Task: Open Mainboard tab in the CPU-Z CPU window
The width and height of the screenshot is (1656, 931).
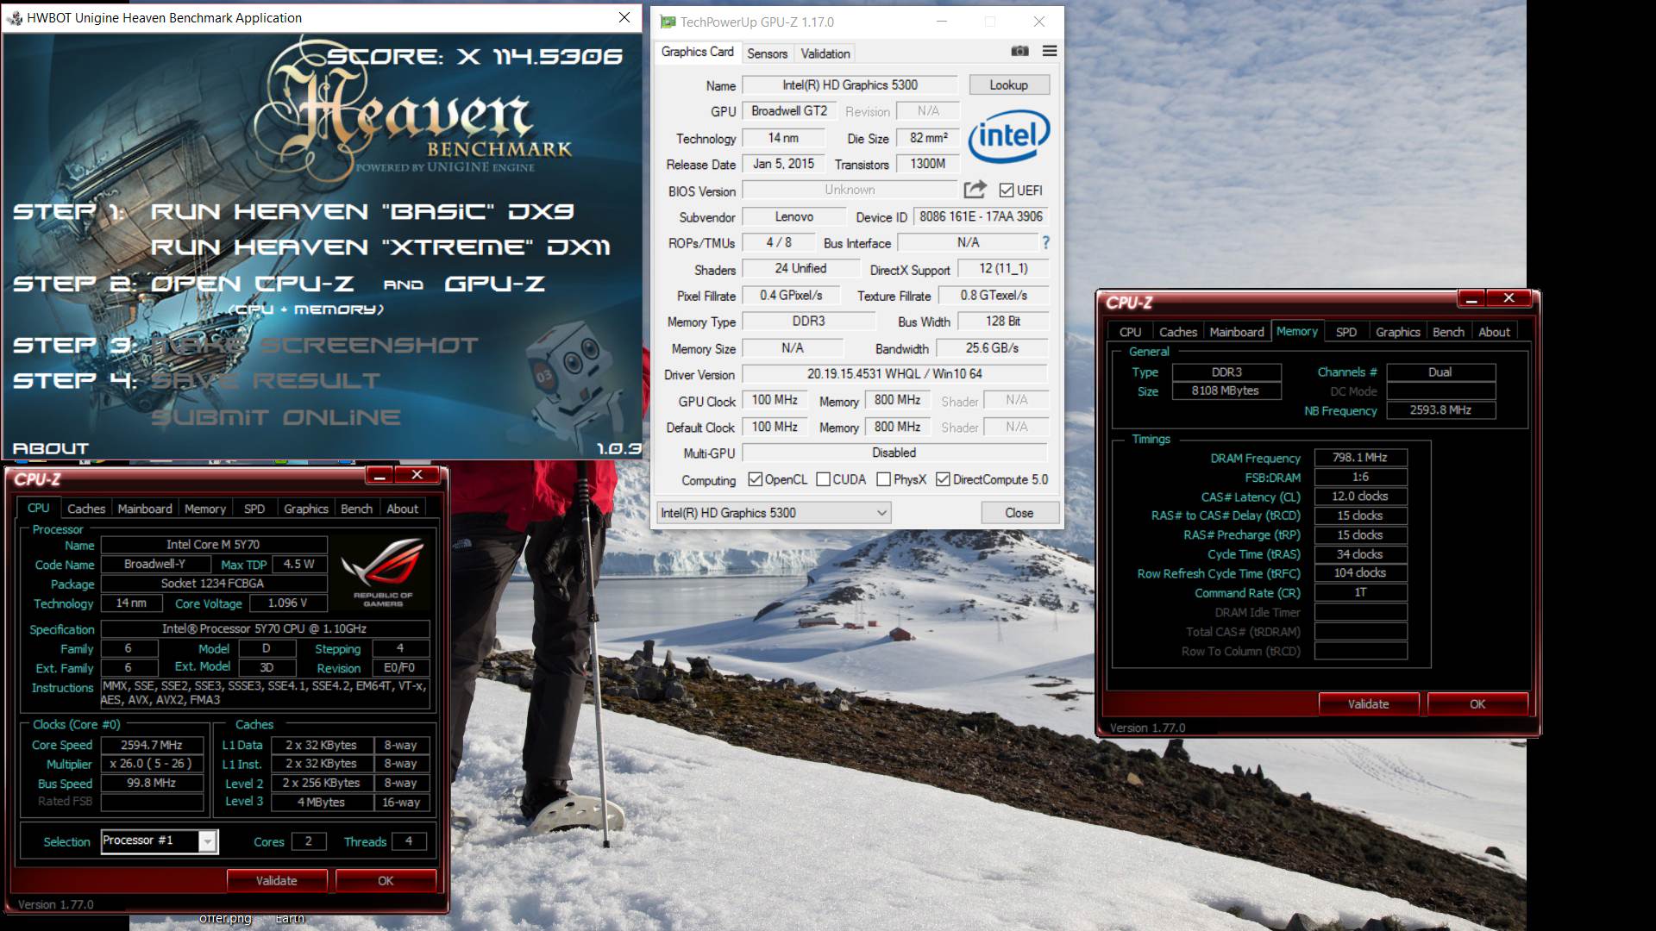Action: [x=145, y=509]
